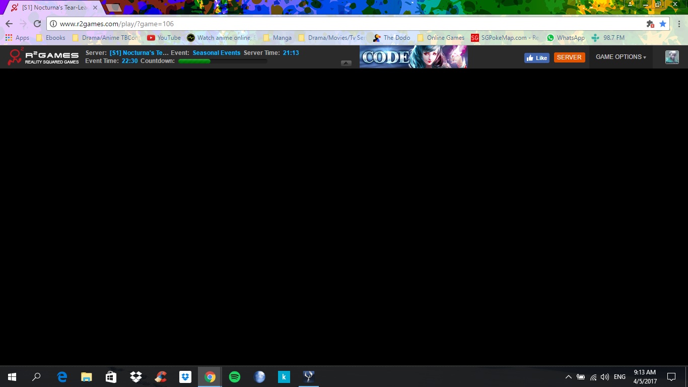Collapse the header with the up arrow

point(346,63)
